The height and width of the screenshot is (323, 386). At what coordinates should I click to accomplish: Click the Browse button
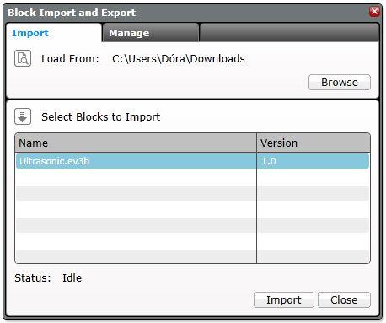(340, 83)
